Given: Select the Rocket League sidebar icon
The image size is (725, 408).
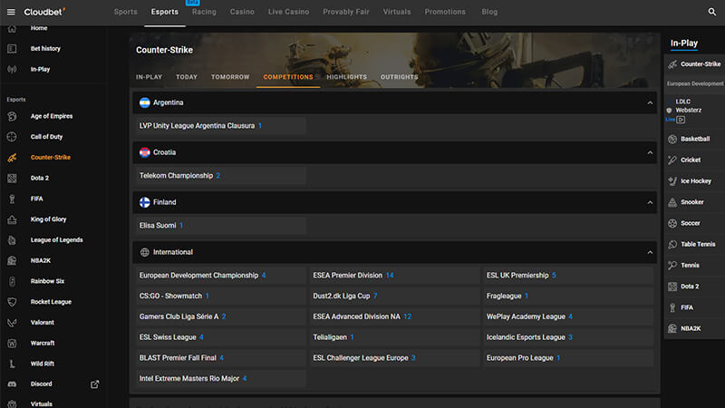Looking at the screenshot, I should [12, 302].
